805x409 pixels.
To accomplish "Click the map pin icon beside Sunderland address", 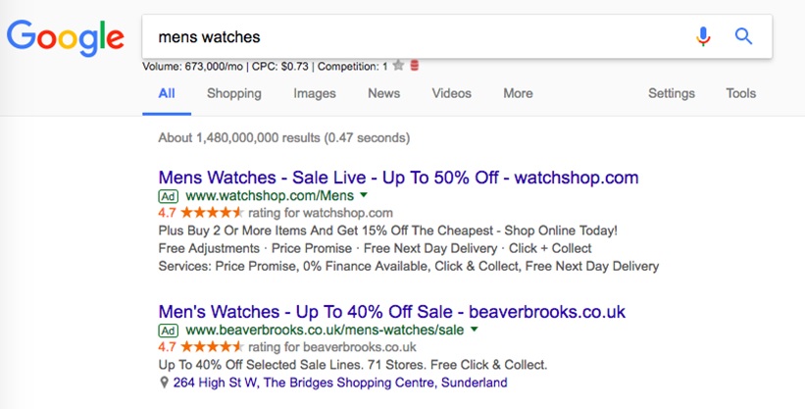I will point(164,383).
